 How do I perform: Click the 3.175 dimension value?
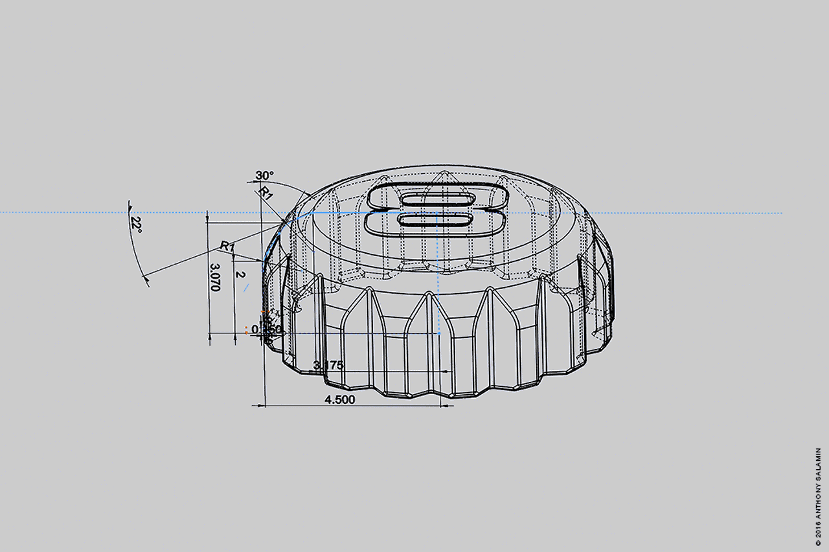pos(328,366)
